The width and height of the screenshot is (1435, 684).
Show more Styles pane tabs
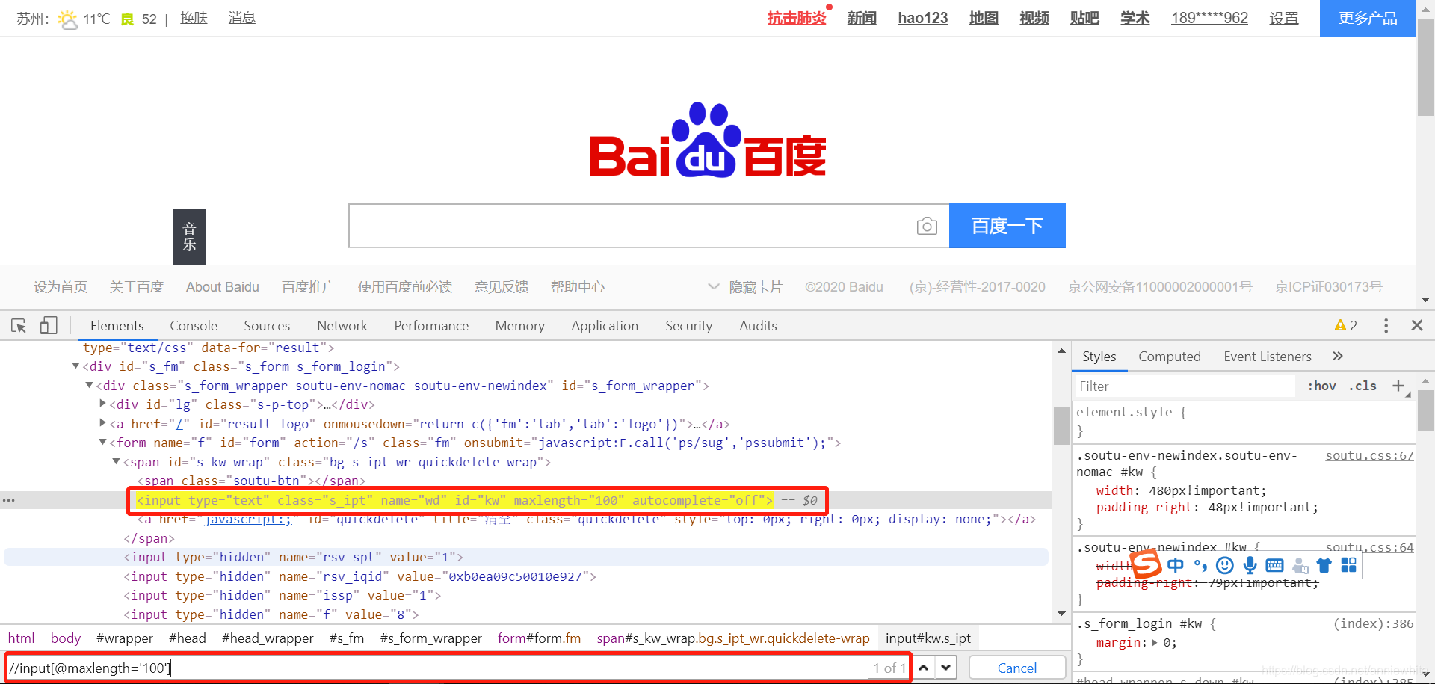tap(1338, 356)
